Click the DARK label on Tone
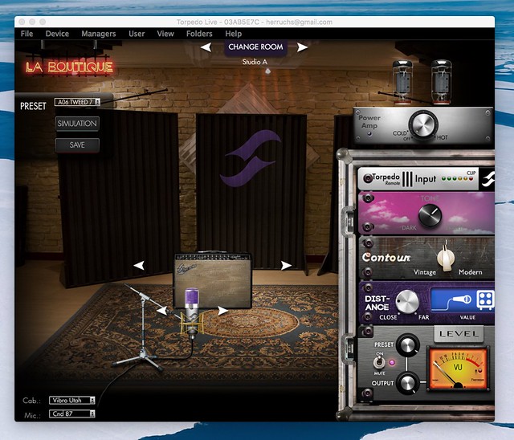Screen dimensions: 514x440 tap(409, 227)
